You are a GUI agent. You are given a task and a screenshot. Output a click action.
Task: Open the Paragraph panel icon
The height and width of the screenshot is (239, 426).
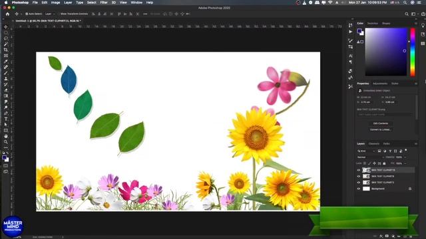(351, 62)
